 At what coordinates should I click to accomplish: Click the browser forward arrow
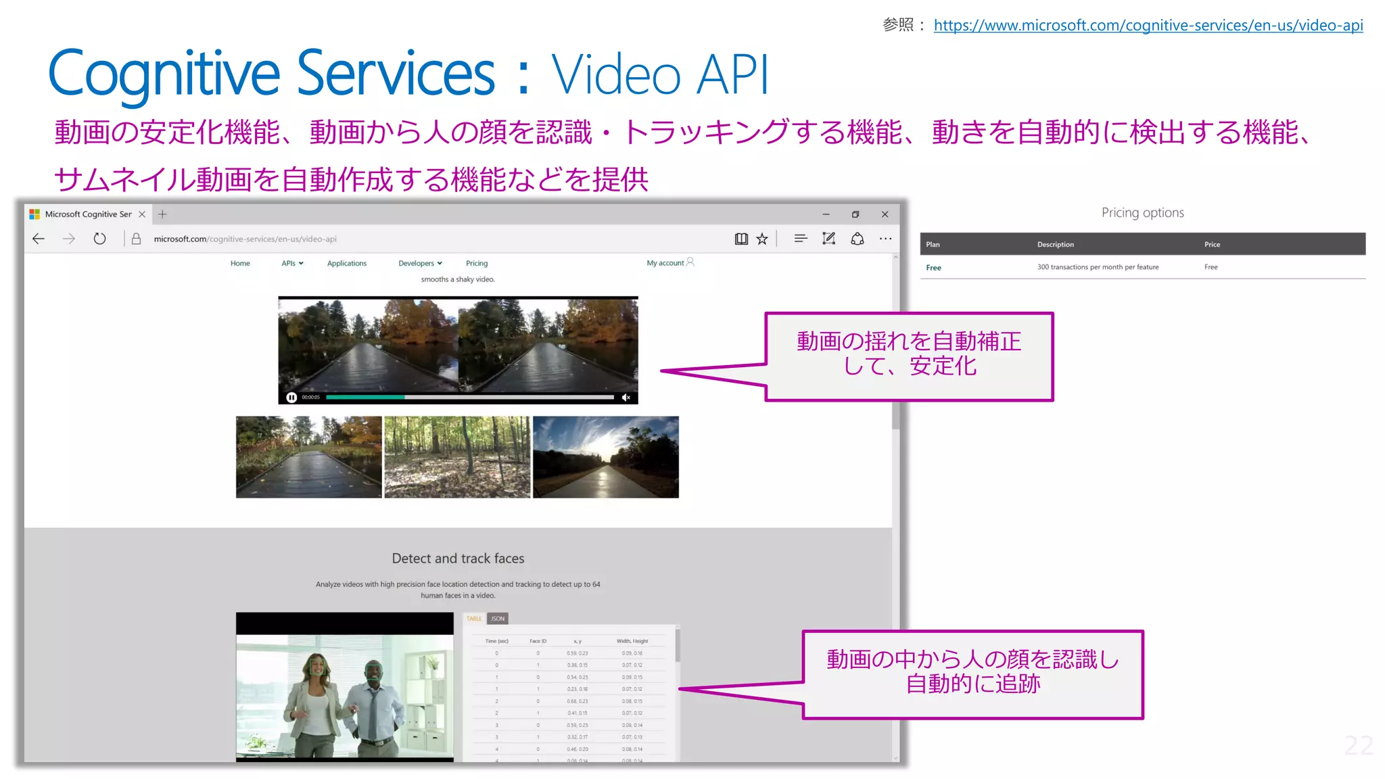[69, 239]
